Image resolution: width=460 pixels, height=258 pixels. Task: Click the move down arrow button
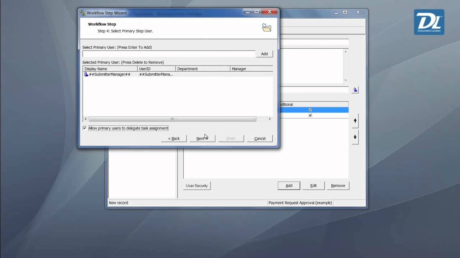355,137
